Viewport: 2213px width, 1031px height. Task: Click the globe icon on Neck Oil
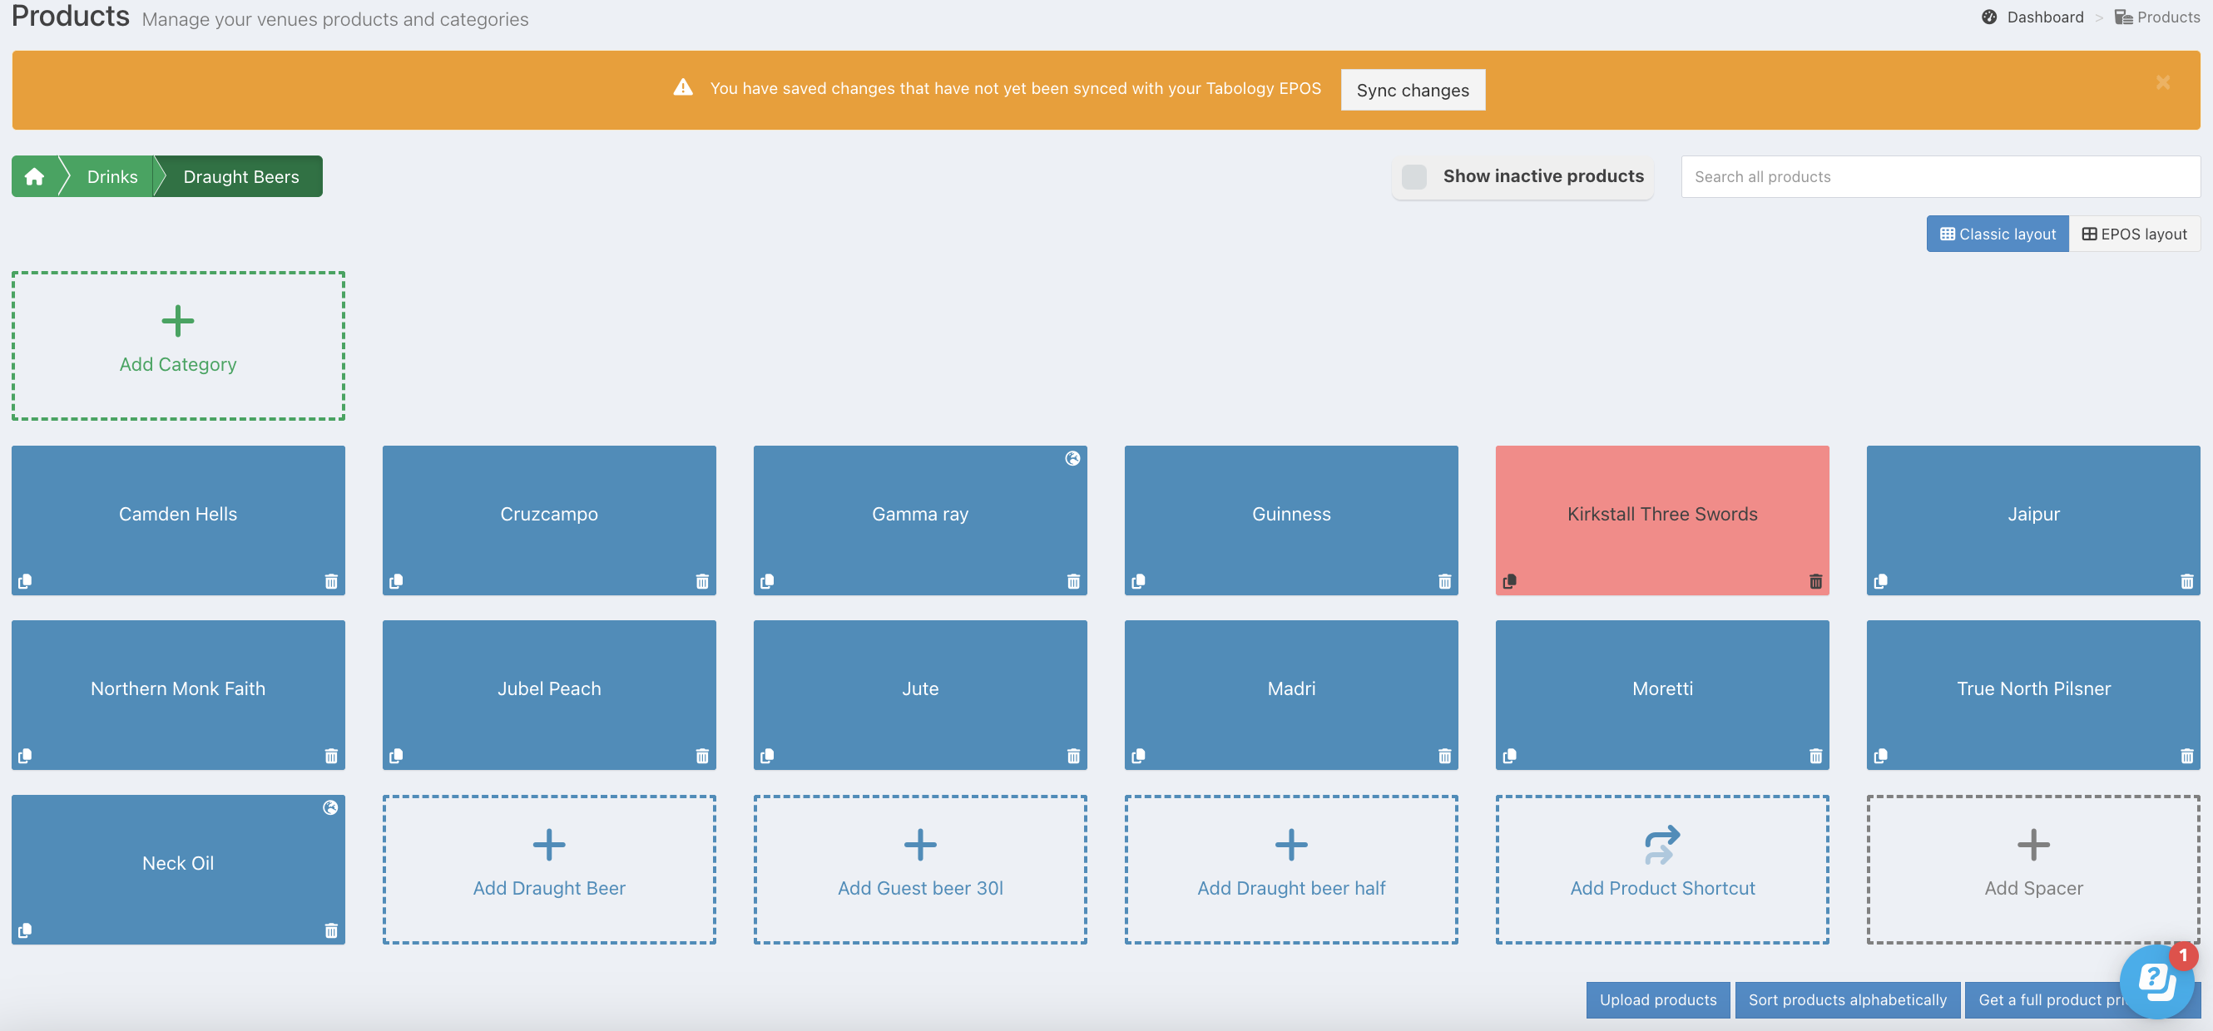331,808
